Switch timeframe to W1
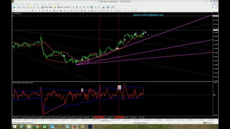This screenshot has height=129, width=230. 132,10
